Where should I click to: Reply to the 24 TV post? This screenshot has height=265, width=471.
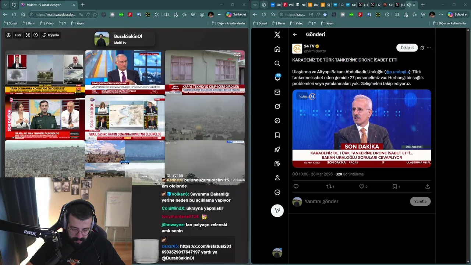coord(296,187)
